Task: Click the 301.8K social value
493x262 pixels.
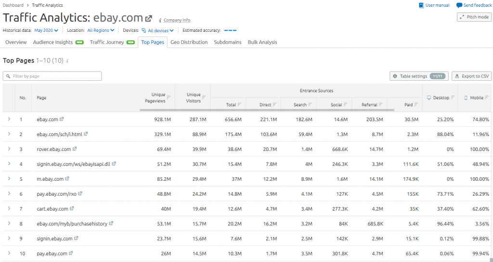Action: 339,253
